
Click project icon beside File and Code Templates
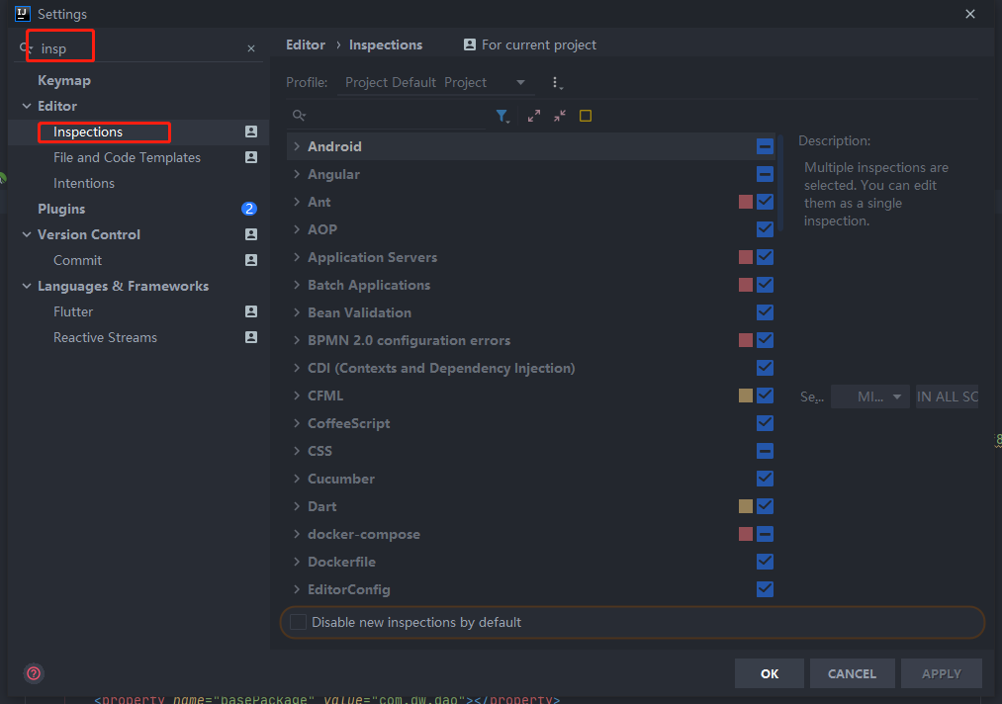click(x=251, y=157)
